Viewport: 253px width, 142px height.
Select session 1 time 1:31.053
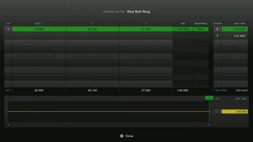click(x=239, y=36)
